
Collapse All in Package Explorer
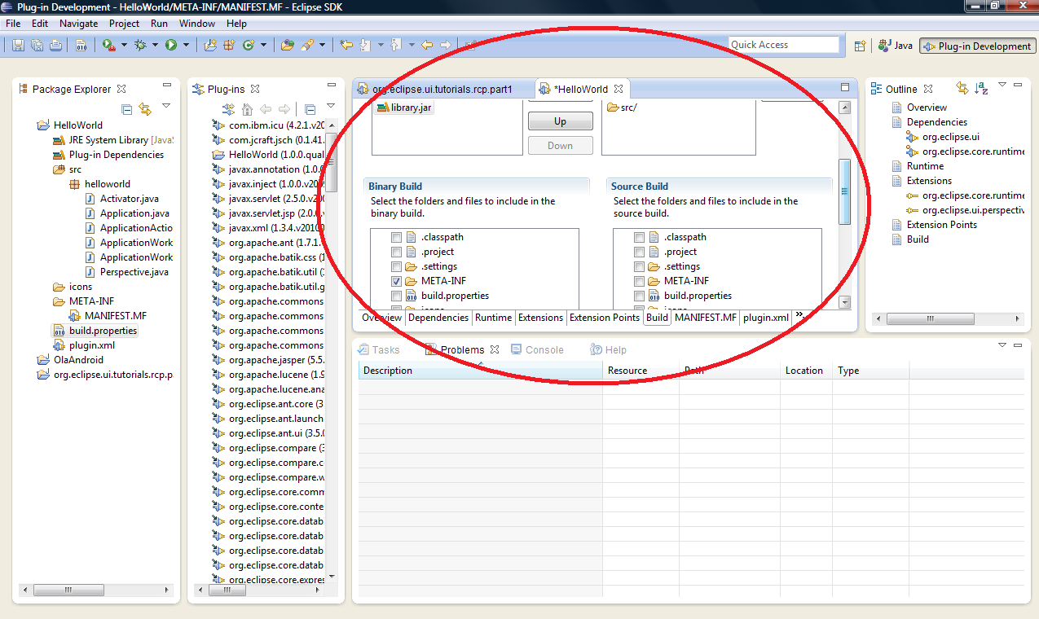[x=127, y=108]
